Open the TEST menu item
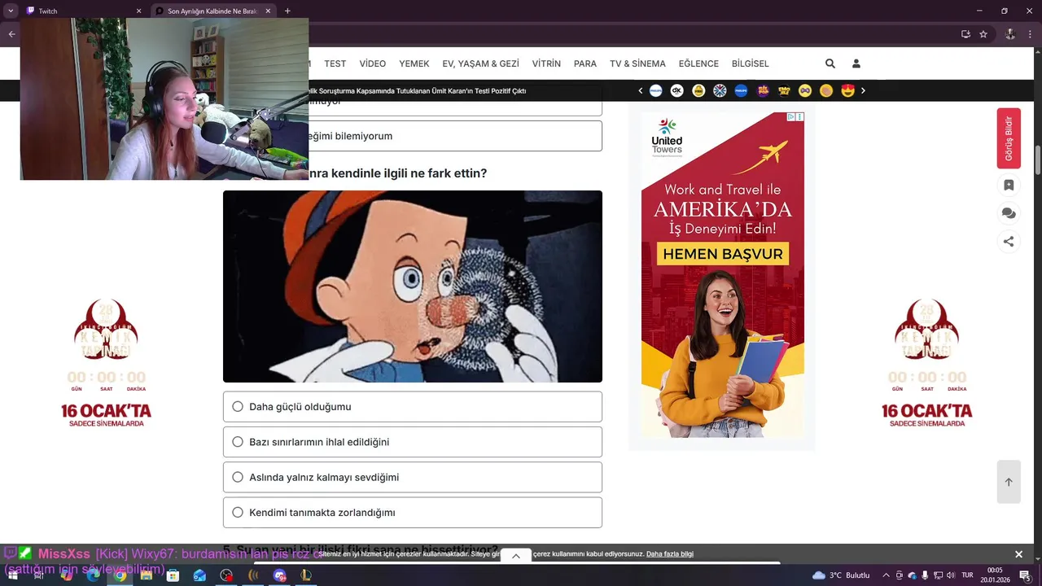This screenshot has width=1042, height=586. pos(335,63)
